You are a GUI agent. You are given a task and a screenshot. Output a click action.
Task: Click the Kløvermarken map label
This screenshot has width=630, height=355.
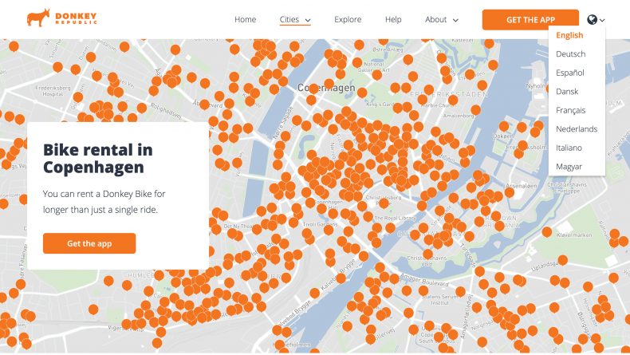click(x=574, y=235)
